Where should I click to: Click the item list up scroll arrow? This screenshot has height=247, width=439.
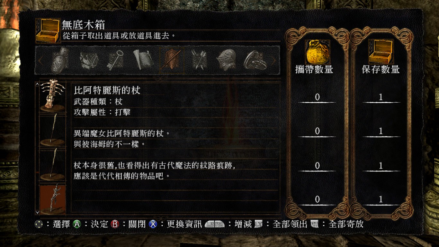(x=37, y=84)
